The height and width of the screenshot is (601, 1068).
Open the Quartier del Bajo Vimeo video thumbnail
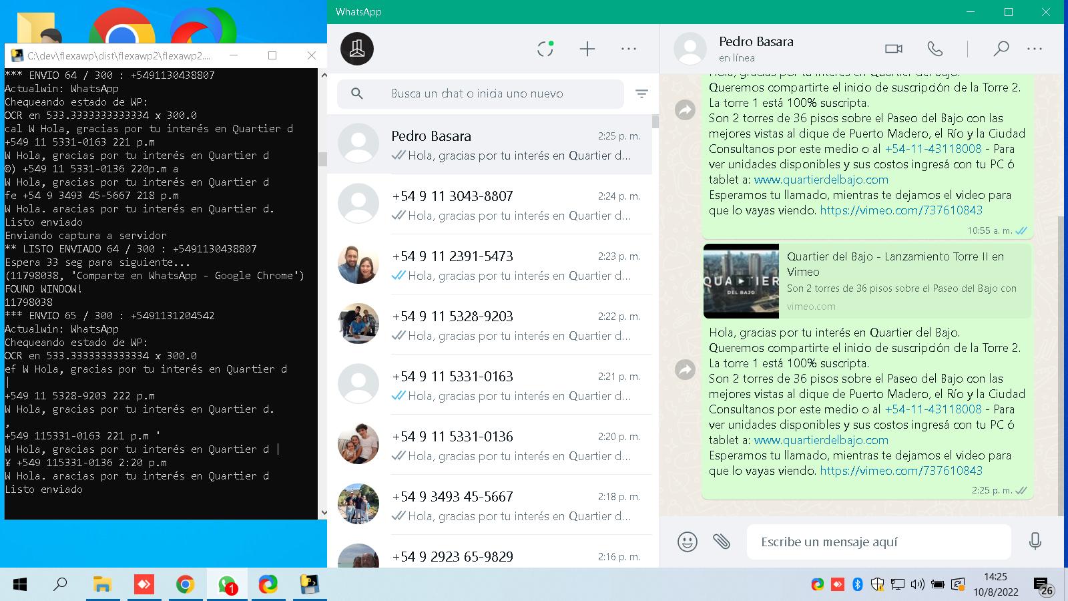741,281
